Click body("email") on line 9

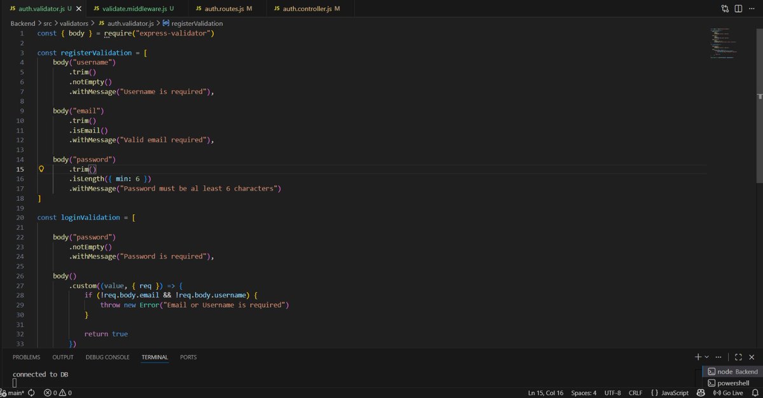coord(78,111)
